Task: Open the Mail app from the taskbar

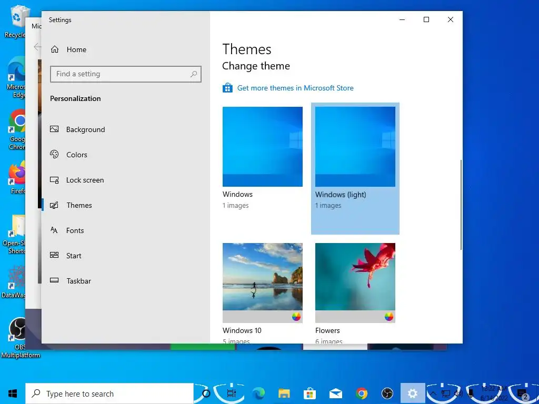Action: (336, 393)
